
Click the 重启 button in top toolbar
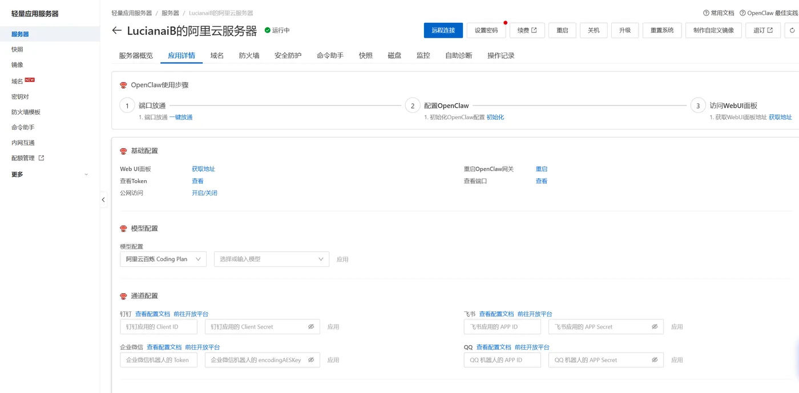click(x=562, y=30)
